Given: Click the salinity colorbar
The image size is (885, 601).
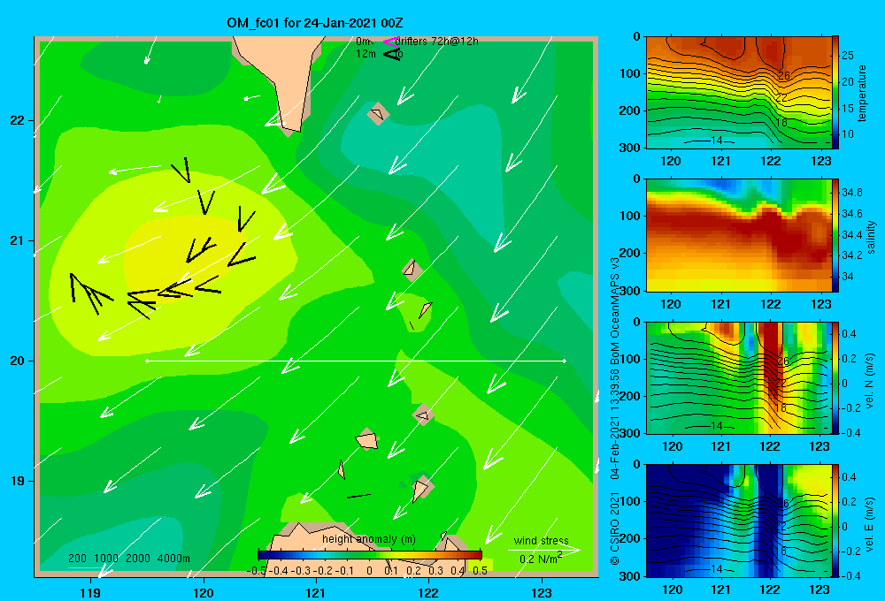Looking at the screenshot, I should (x=835, y=235).
